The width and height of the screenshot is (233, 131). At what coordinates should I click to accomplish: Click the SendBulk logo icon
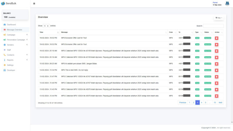[x=3, y=4]
